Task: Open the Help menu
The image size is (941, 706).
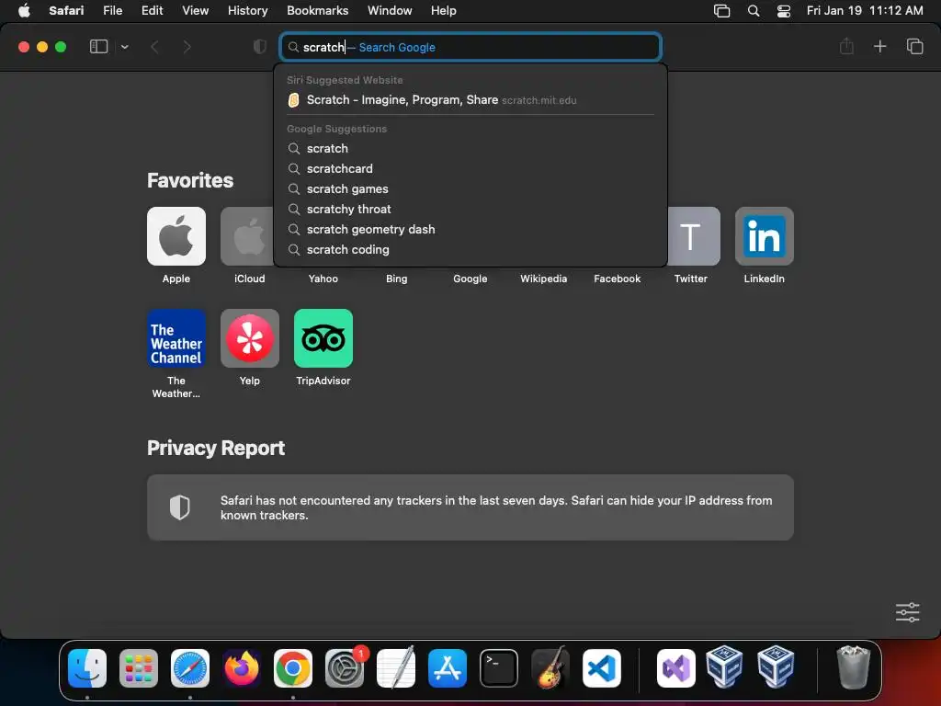Action: tap(444, 10)
